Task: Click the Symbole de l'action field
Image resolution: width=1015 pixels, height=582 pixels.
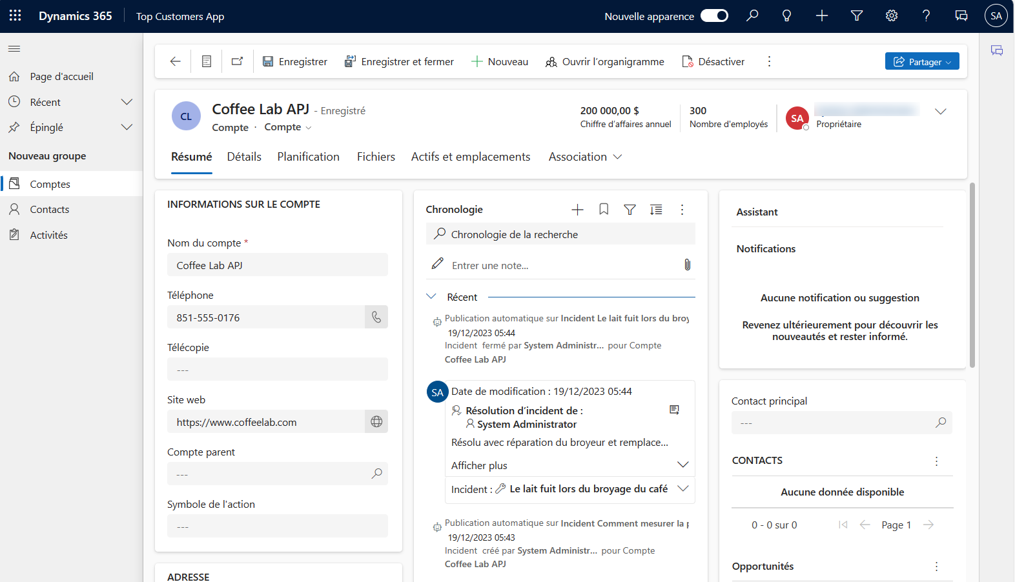Action: pos(278,526)
